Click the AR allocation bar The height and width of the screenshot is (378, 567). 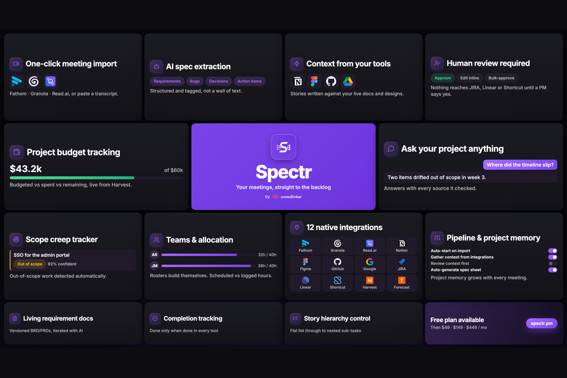(199, 255)
